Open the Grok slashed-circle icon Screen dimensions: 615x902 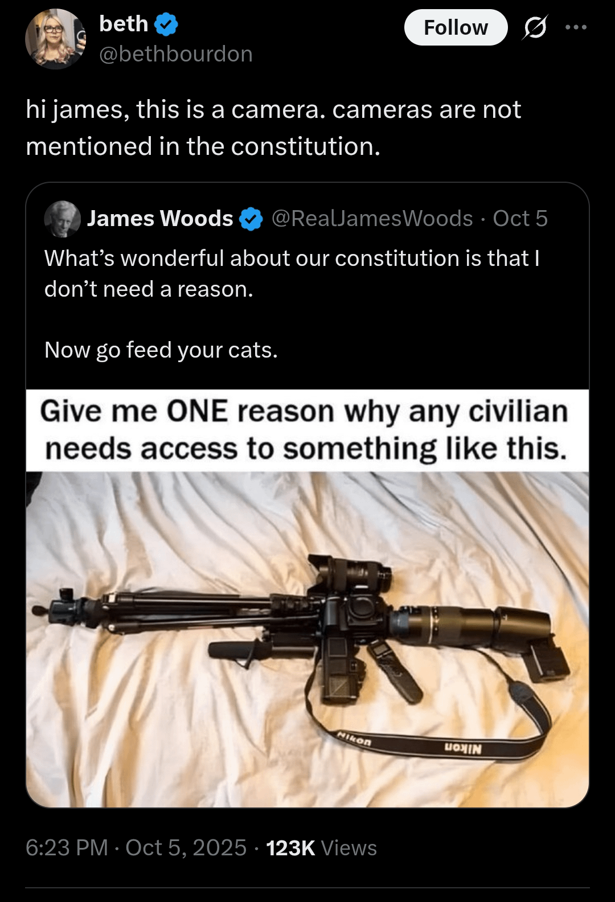coord(535,27)
